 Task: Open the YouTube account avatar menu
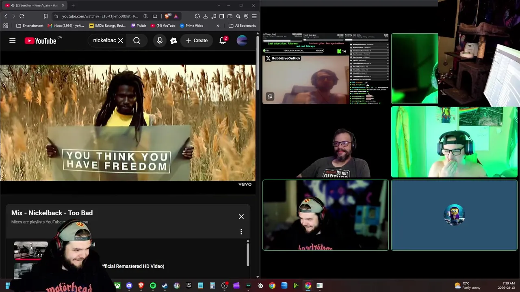click(242, 41)
